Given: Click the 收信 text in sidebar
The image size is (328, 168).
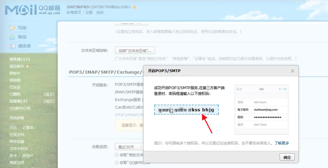Looking at the screenshot, I should point(22,37).
